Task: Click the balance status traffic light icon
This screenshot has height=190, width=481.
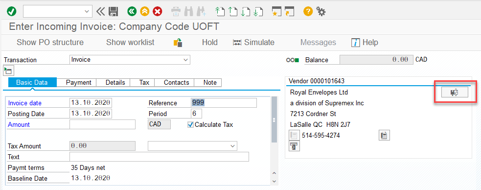Action: tap(292, 60)
